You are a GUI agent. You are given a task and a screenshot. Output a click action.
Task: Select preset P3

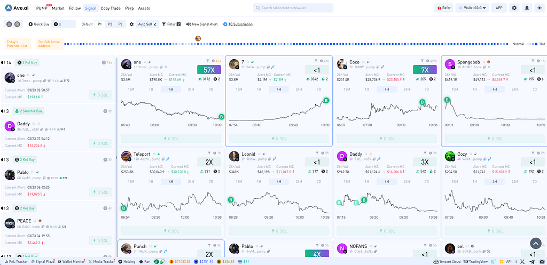point(120,25)
